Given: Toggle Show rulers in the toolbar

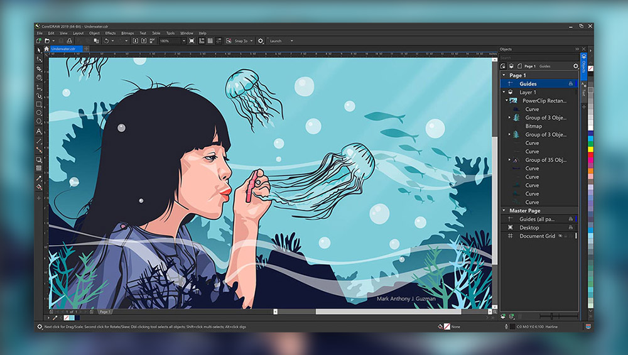Looking at the screenshot, I should pos(202,41).
